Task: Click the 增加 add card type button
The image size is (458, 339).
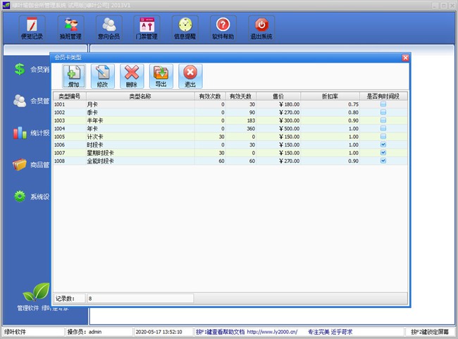Action: [73, 76]
